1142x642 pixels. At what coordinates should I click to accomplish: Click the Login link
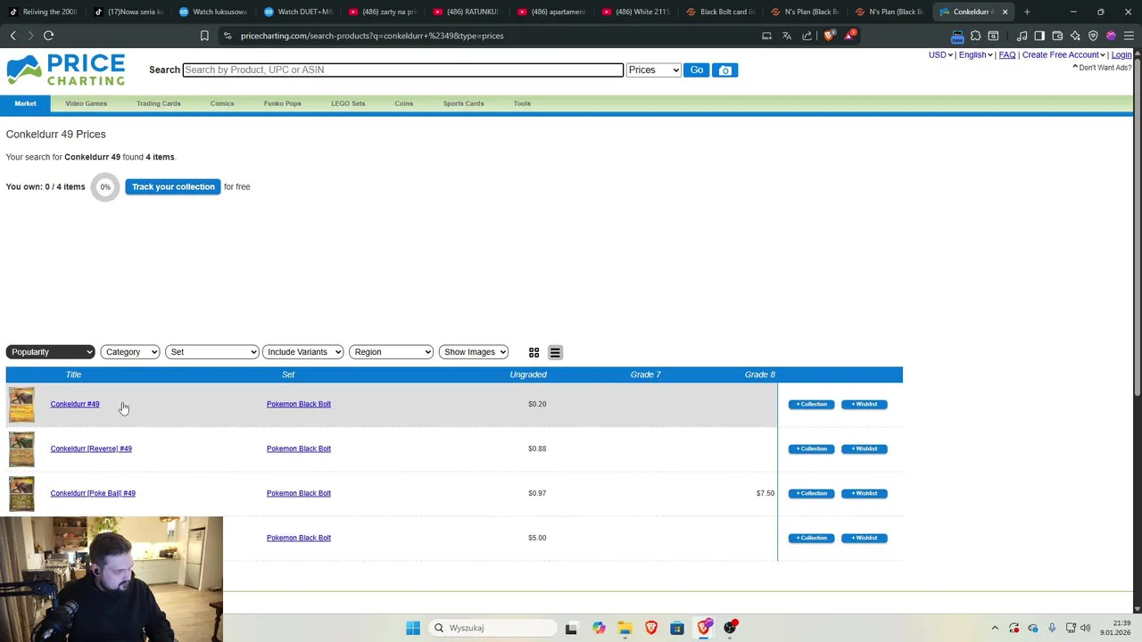(x=1121, y=54)
